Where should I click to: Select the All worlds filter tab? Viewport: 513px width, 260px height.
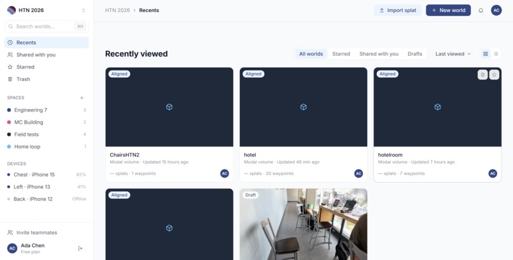pos(311,54)
